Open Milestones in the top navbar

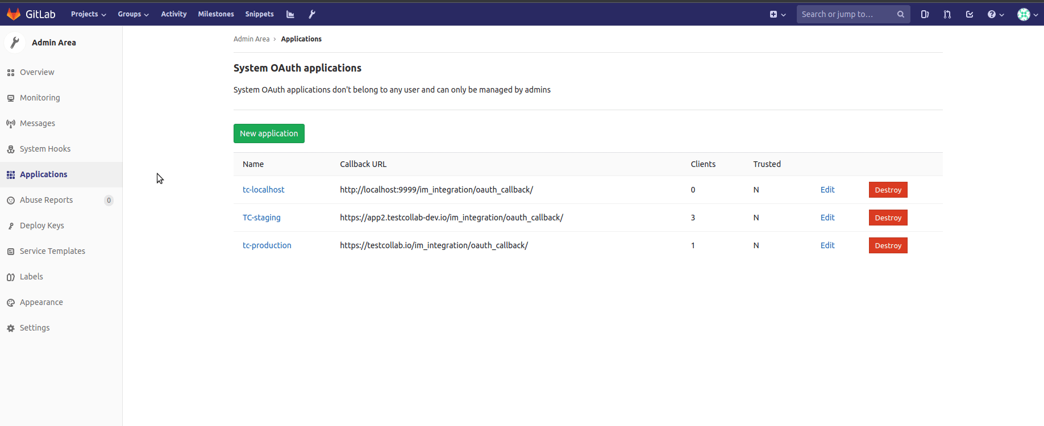click(x=216, y=14)
